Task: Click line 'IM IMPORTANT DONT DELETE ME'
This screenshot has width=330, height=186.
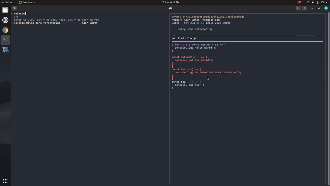Action: pos(208,72)
